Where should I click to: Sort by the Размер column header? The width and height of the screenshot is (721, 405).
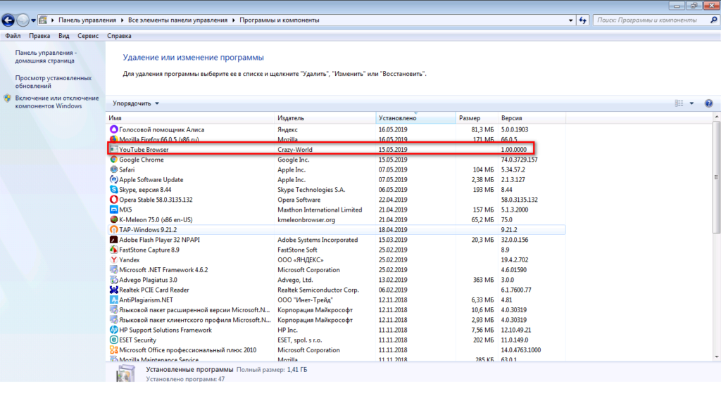click(477, 118)
